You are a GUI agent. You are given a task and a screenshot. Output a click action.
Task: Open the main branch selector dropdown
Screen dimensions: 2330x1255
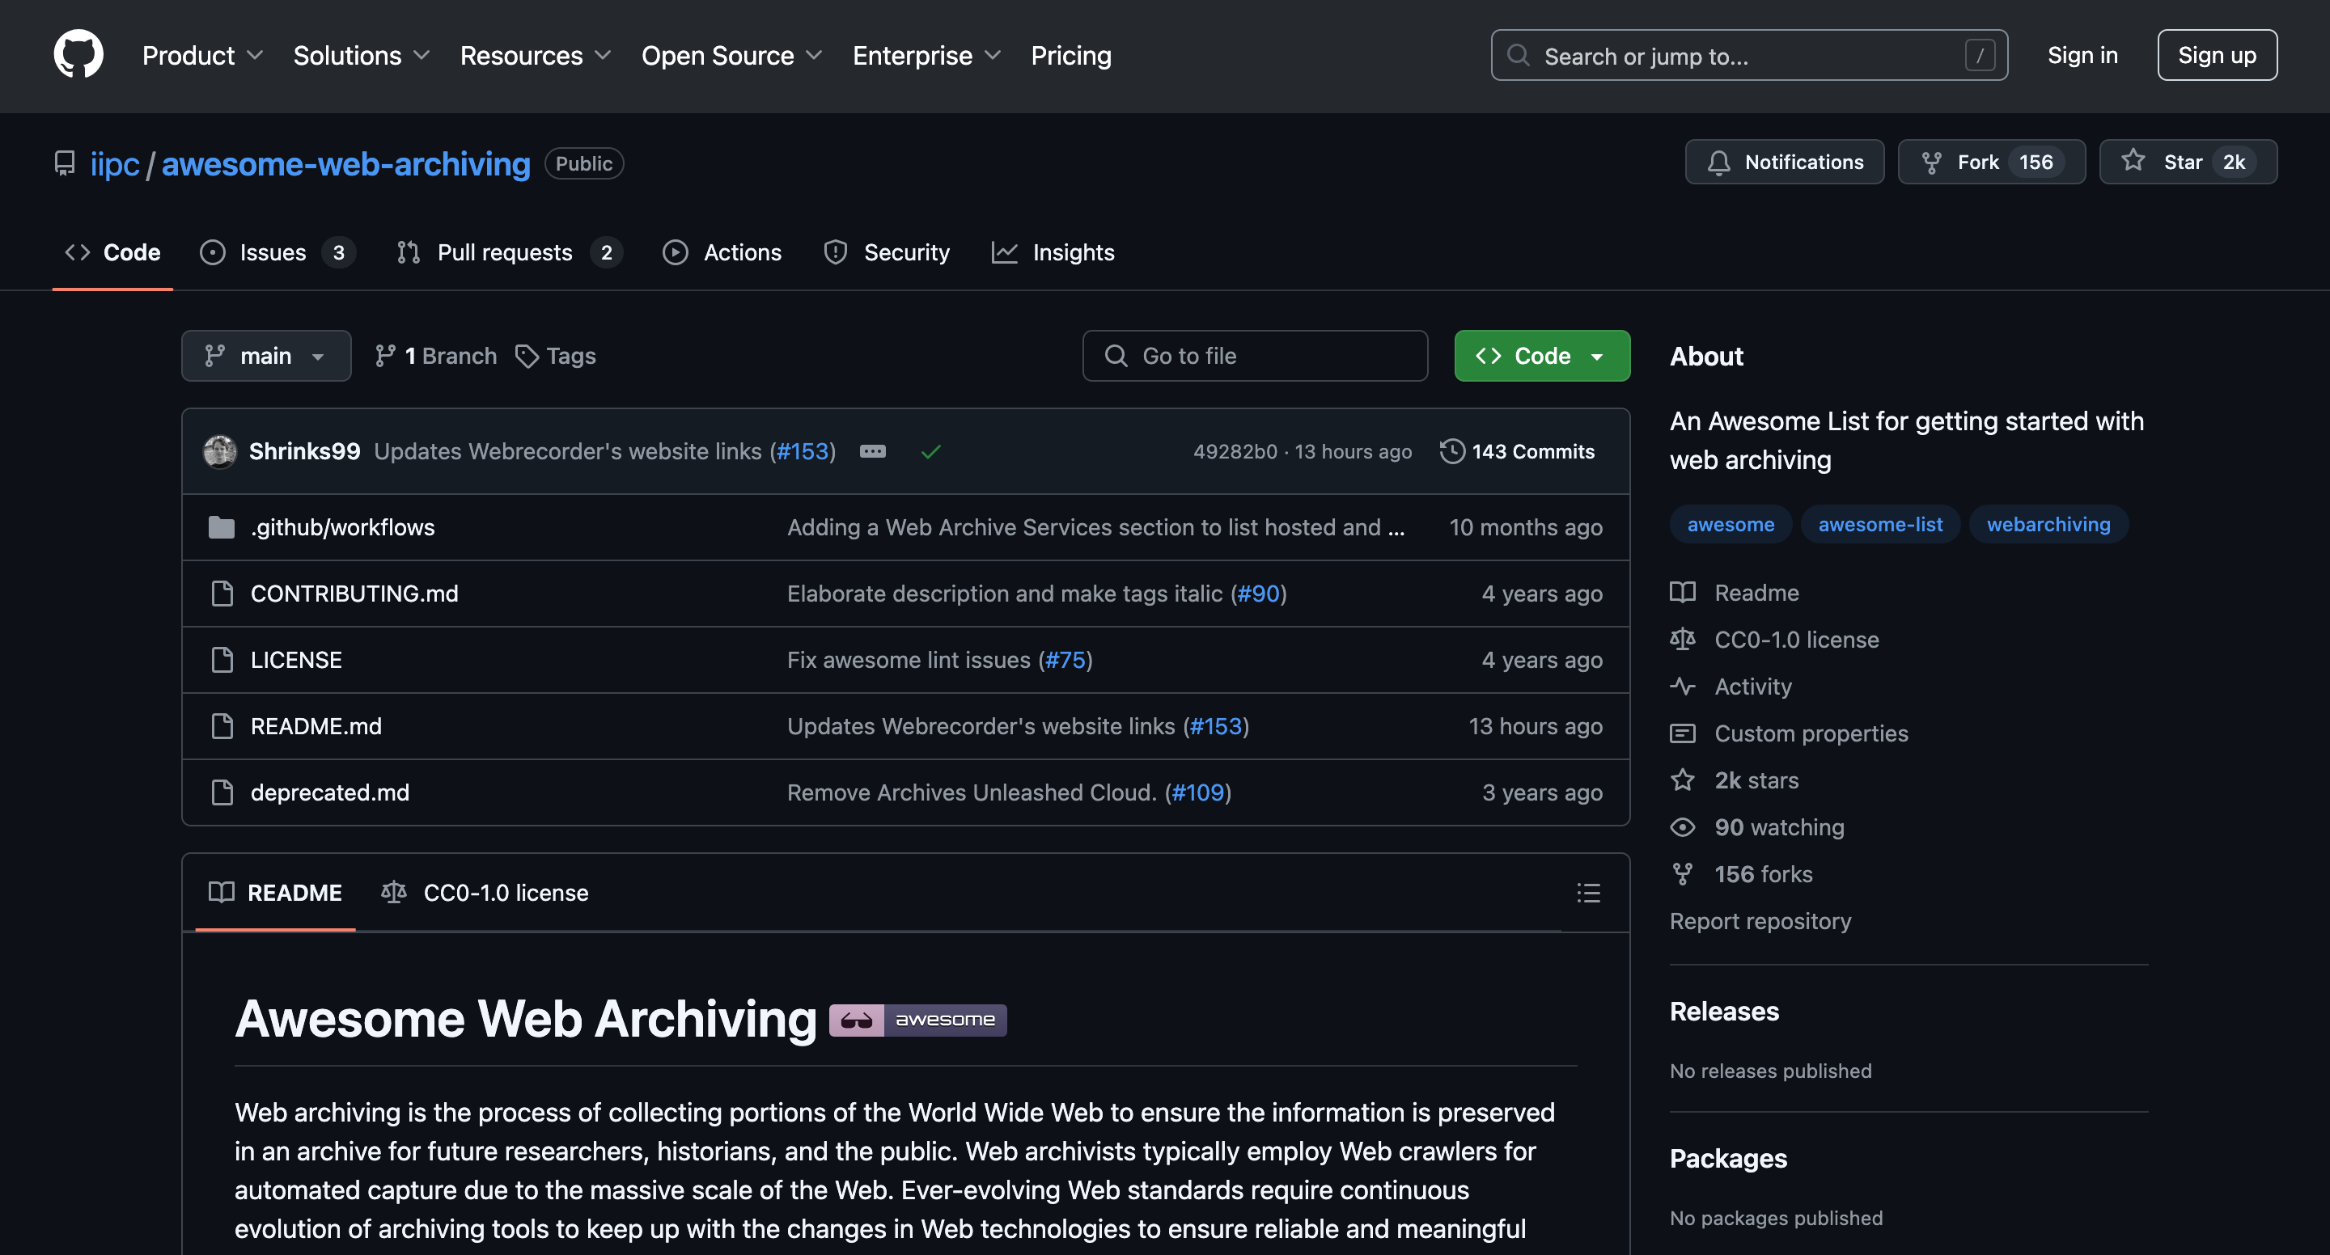[x=266, y=357]
